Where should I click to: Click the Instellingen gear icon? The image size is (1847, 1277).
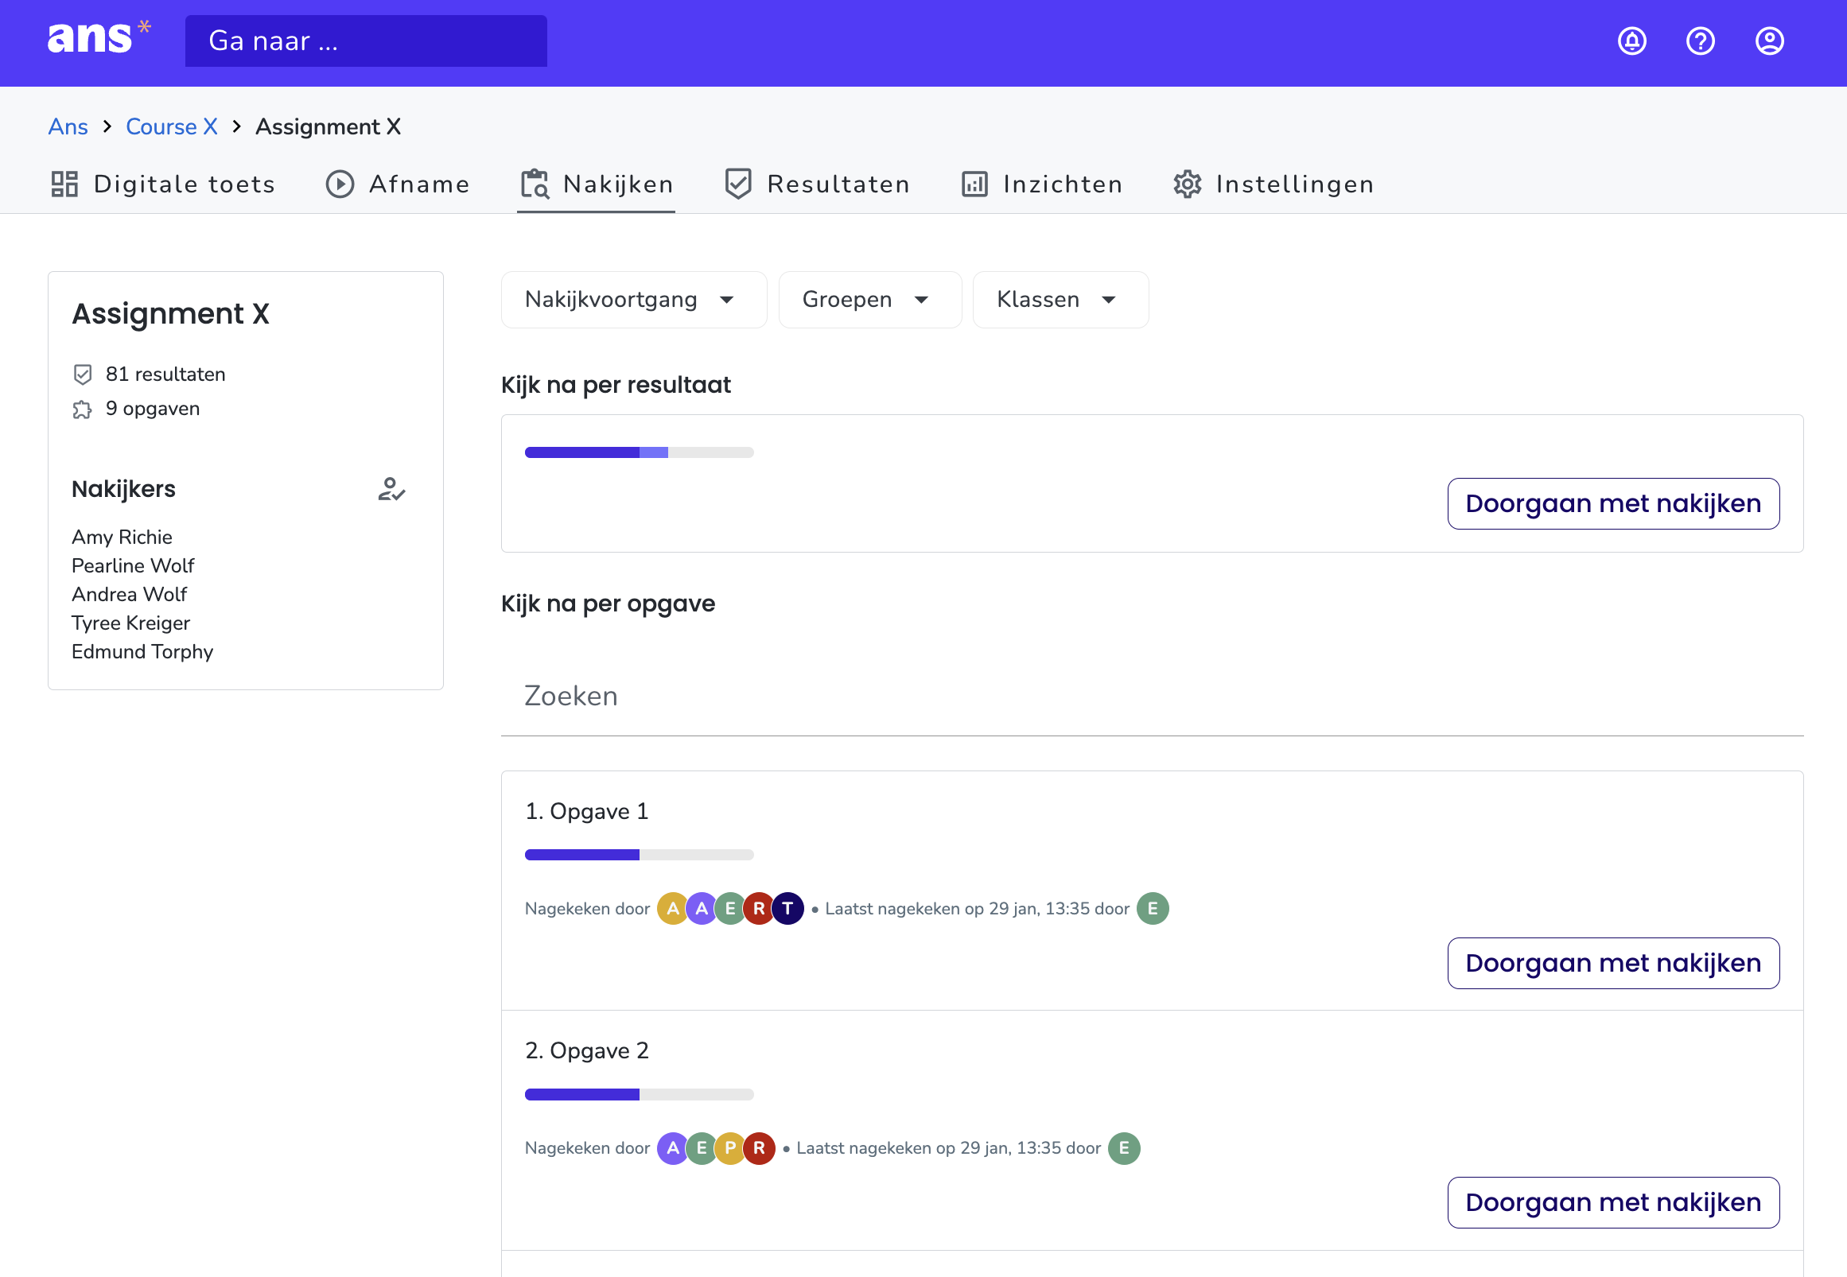coord(1188,184)
